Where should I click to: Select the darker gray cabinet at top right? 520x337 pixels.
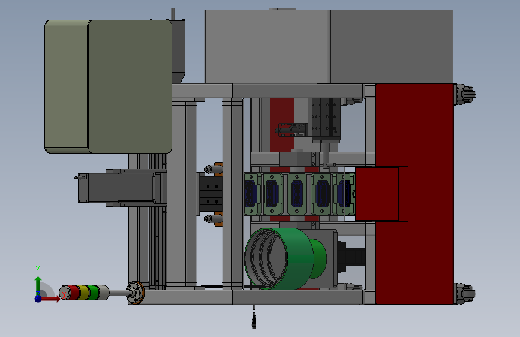[x=391, y=47]
